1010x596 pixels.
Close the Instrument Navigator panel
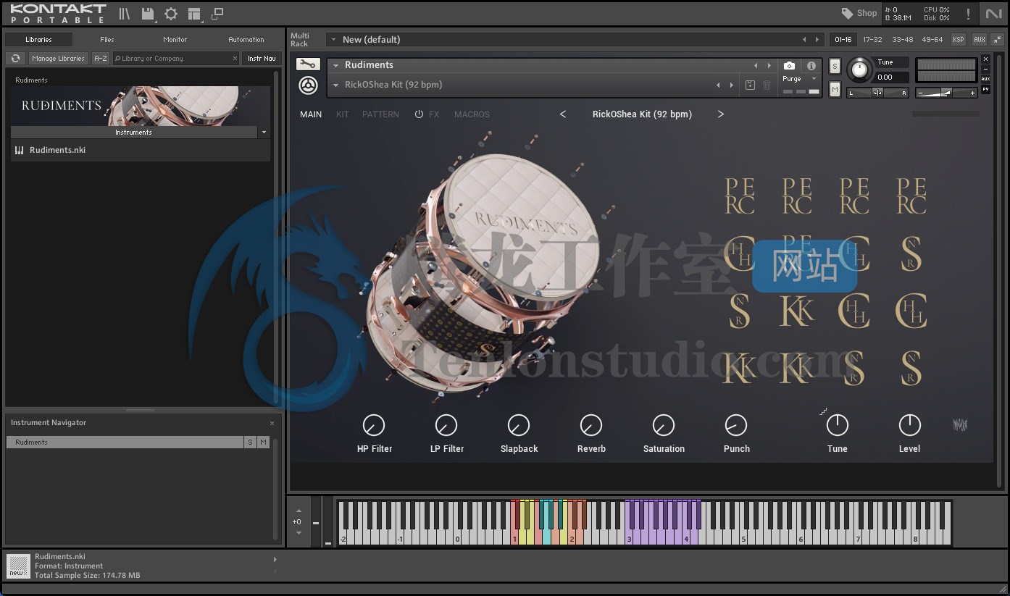tap(272, 423)
